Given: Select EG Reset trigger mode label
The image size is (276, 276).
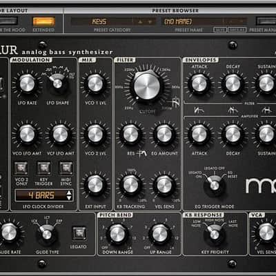Looking at the screenshot, I should (232, 175).
